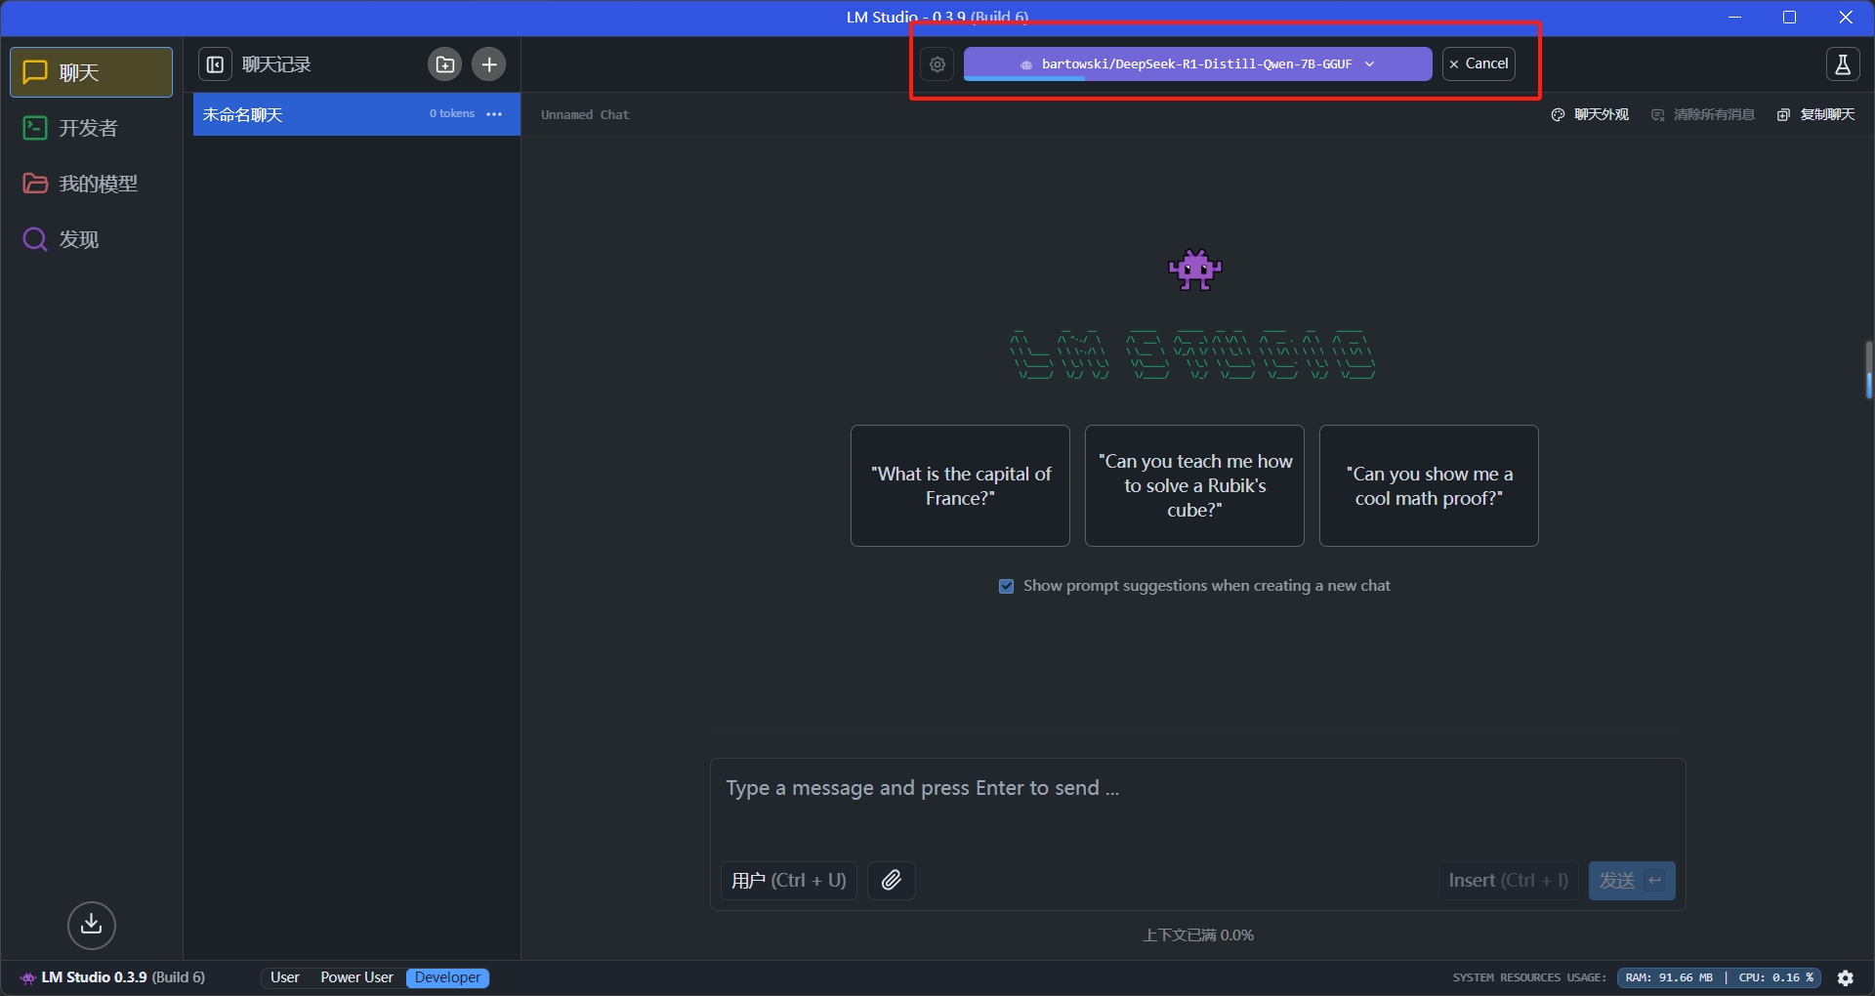Image resolution: width=1875 pixels, height=996 pixels.
Task: Open the Chat (聊天) sidebar section
Action: pyautogui.click(x=91, y=72)
